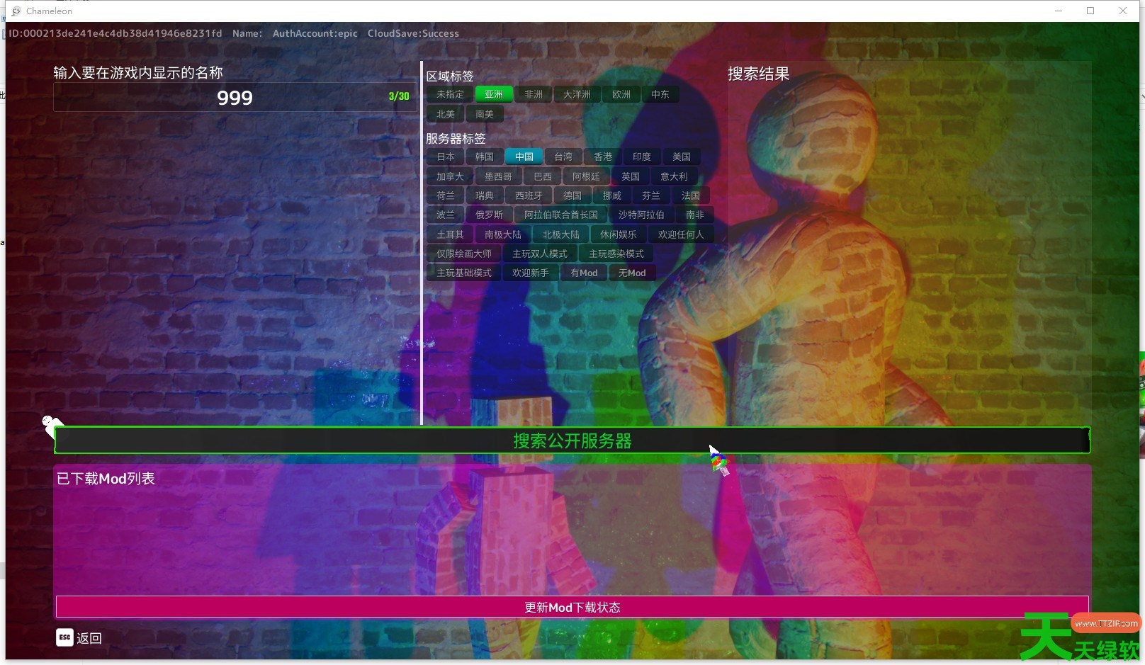Toggle the 阿根廷 server tag
The image size is (1145, 665).
click(586, 176)
